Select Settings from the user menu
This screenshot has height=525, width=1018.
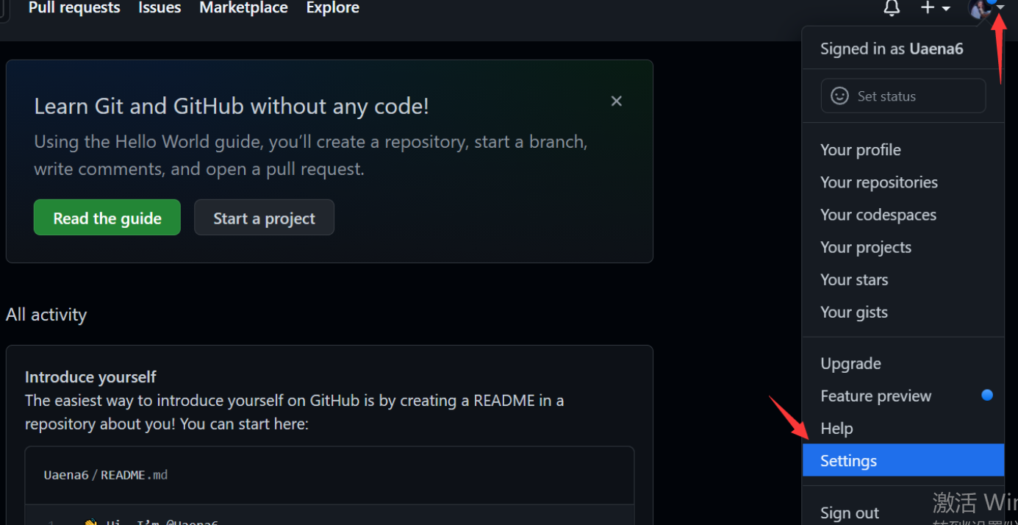(903, 460)
